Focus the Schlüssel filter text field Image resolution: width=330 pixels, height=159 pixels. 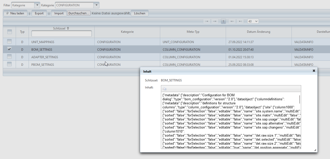[x=61, y=34]
